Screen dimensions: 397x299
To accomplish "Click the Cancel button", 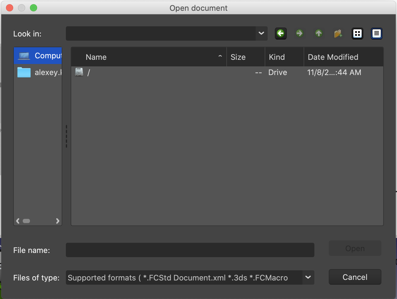I will tap(355, 277).
